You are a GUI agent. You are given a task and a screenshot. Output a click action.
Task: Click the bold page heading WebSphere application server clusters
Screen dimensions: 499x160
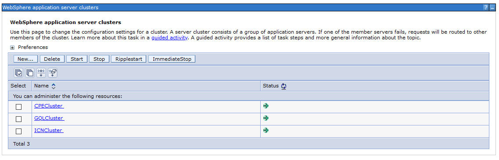pos(65,22)
